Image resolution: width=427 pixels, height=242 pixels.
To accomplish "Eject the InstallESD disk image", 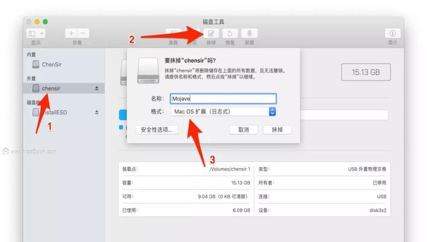I will [97, 113].
